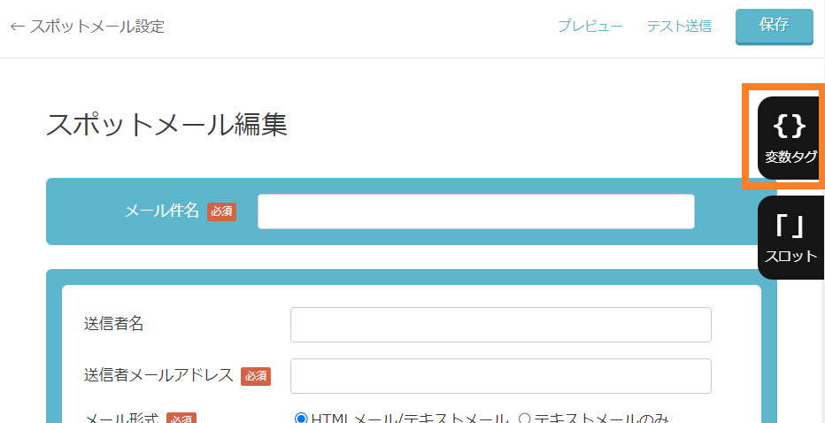Click the メール形式 label

pos(120,419)
